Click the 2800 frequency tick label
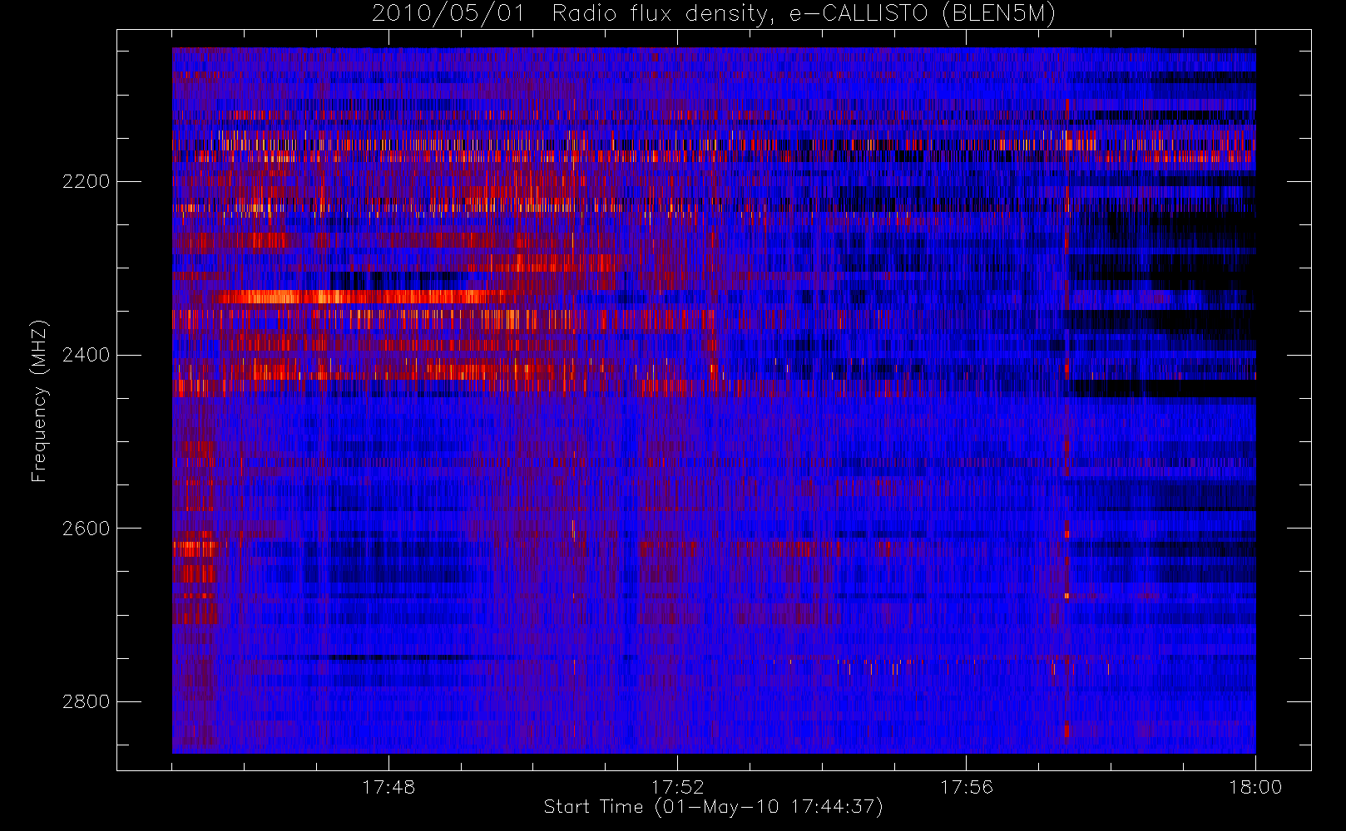 click(86, 702)
